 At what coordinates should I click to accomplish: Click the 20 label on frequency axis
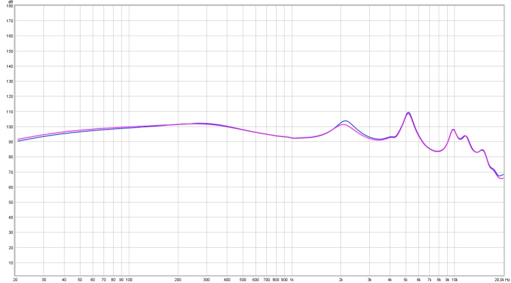15,280
